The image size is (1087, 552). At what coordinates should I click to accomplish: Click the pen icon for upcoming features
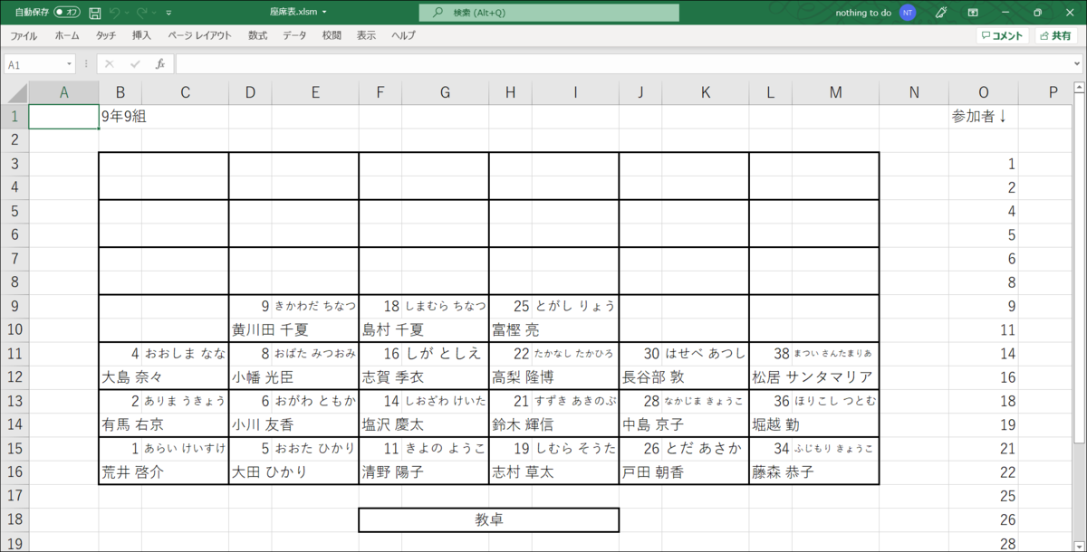pyautogui.click(x=941, y=13)
